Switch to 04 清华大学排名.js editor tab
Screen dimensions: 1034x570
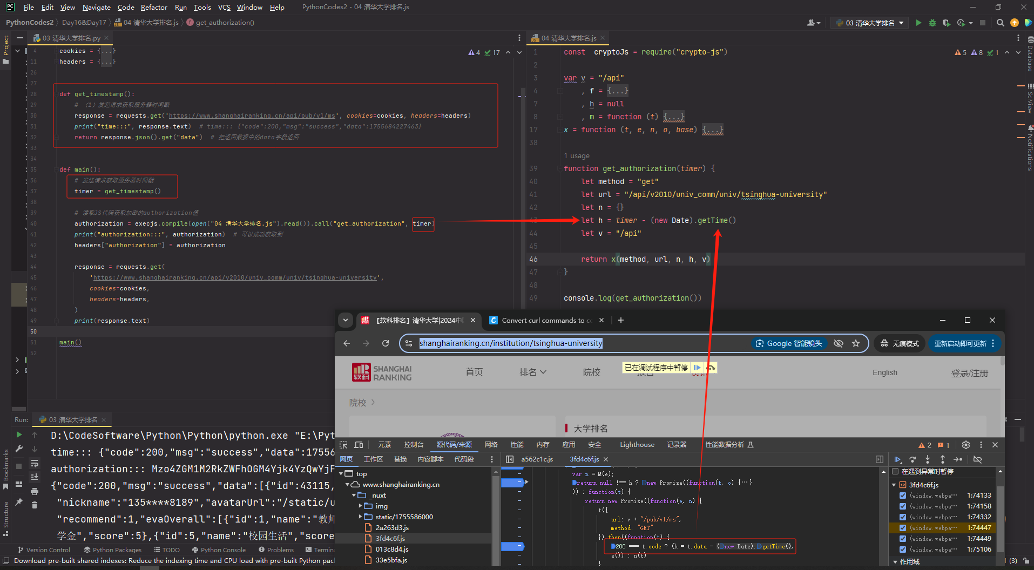pyautogui.click(x=569, y=38)
